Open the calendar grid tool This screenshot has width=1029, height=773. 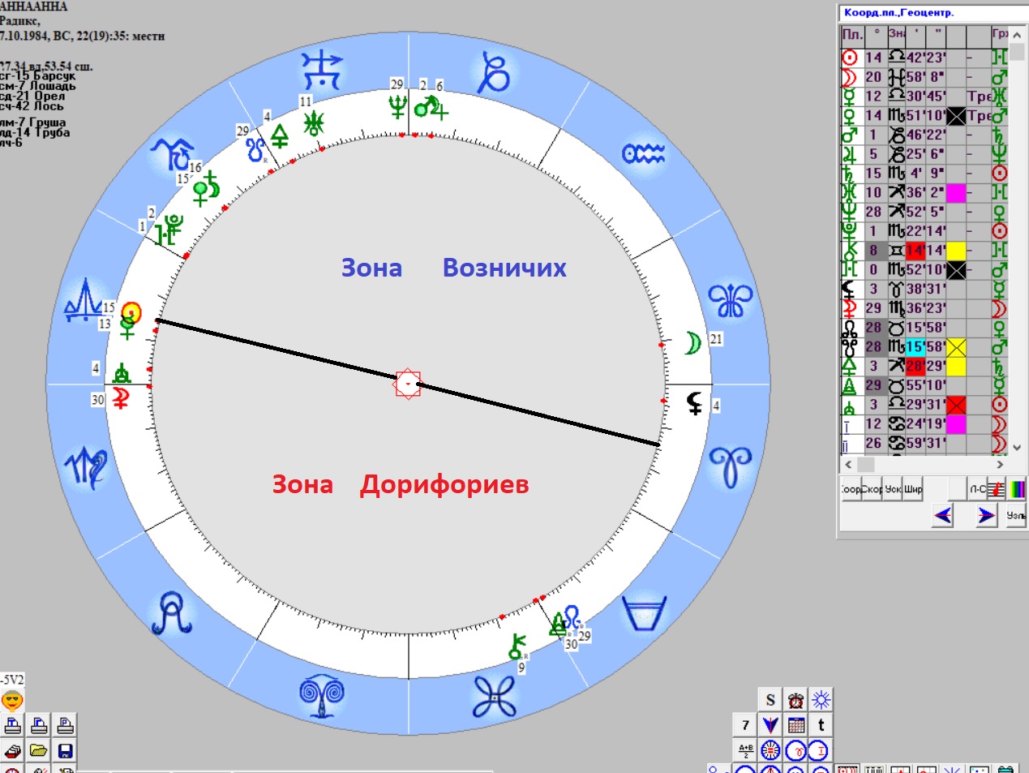[x=796, y=725]
